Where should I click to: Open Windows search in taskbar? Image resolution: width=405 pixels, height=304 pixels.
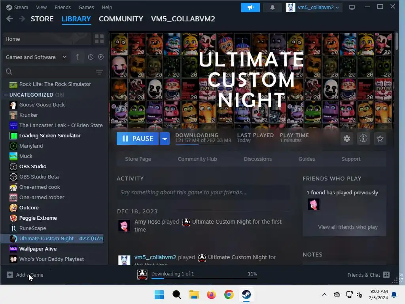click(x=177, y=294)
